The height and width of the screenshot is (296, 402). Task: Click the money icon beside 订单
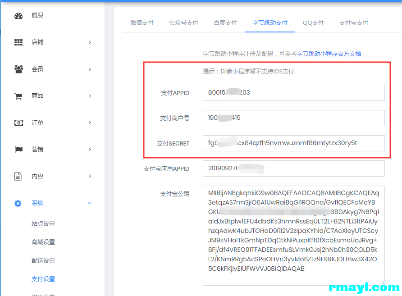[18, 123]
